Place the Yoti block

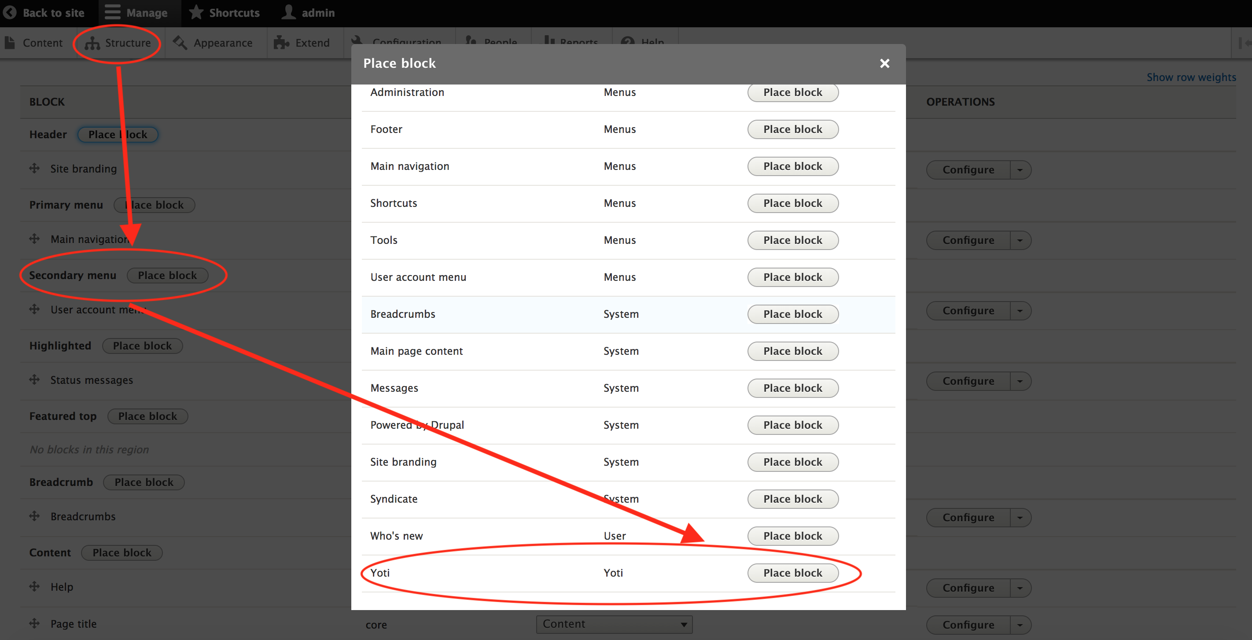pyautogui.click(x=792, y=573)
